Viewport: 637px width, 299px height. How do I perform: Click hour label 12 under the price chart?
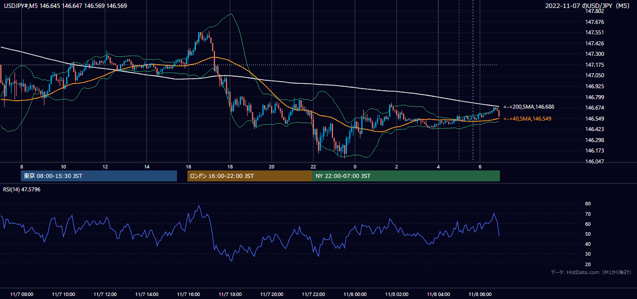(105, 166)
